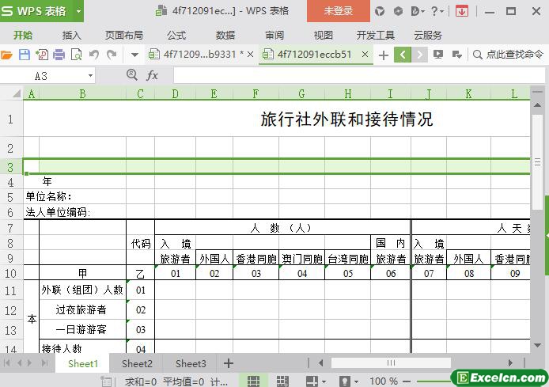Click the save file icon
Screen dimensions: 549x387
coord(24,55)
